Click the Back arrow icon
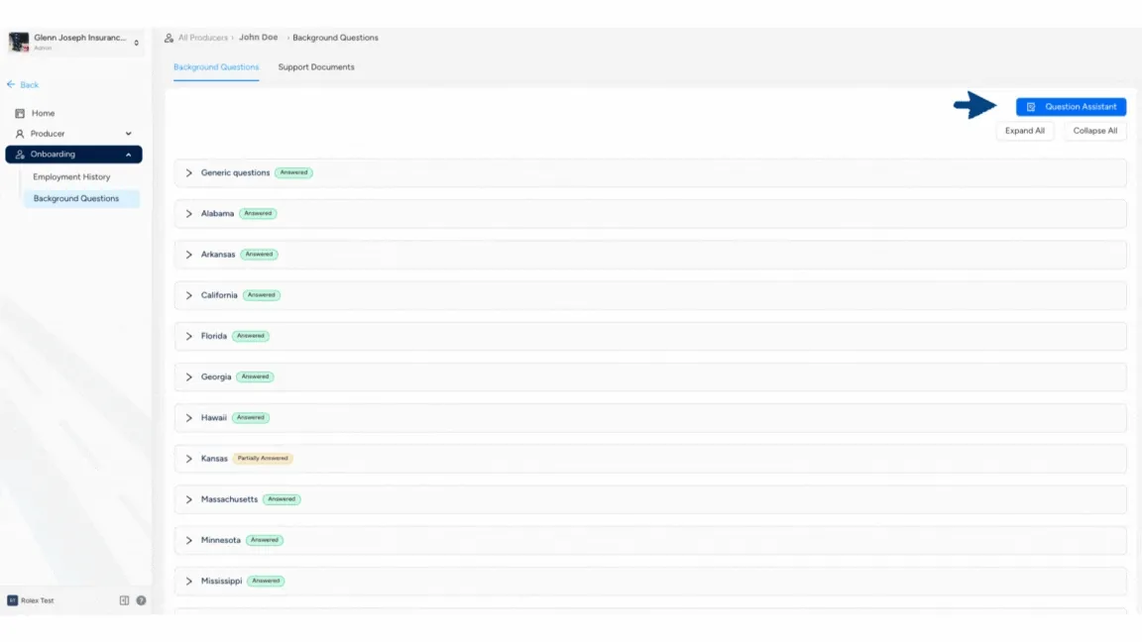This screenshot has height=642, width=1142. 11,84
